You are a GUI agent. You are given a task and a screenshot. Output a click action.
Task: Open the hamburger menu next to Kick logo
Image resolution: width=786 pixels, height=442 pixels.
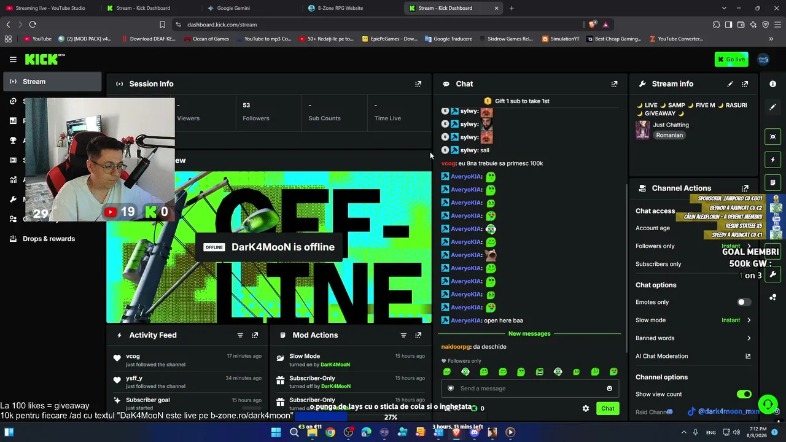tap(13, 60)
